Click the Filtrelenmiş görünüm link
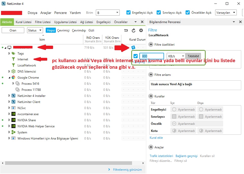The height and width of the screenshot is (174, 244). (127, 170)
